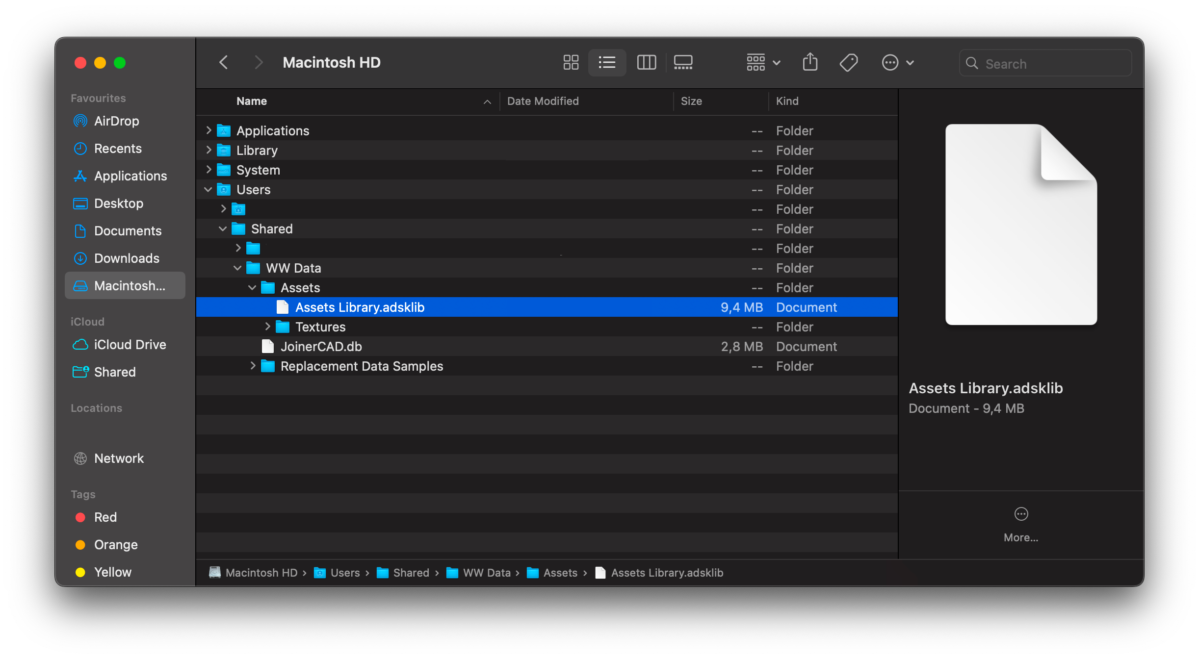Click the Share toolbar icon

(x=810, y=63)
